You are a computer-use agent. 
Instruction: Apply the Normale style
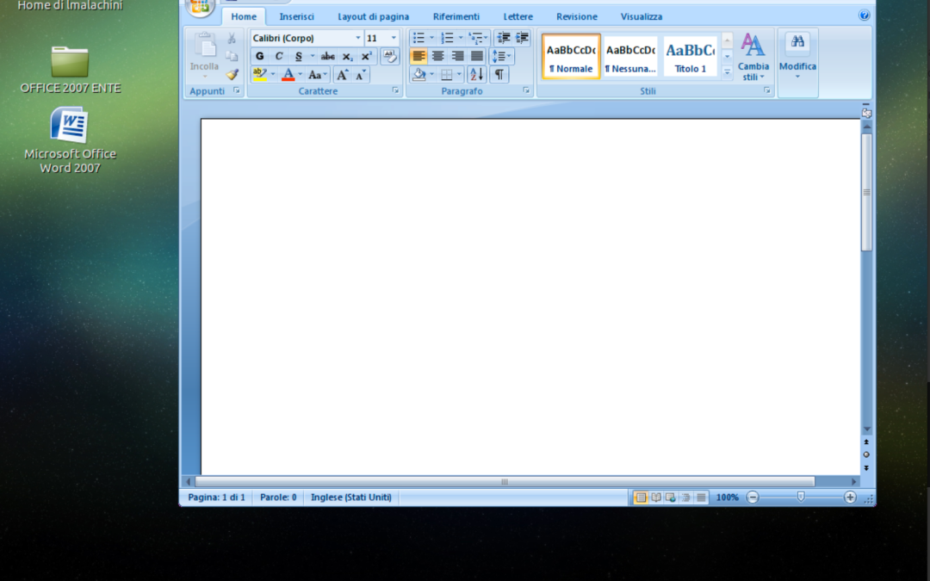click(571, 56)
